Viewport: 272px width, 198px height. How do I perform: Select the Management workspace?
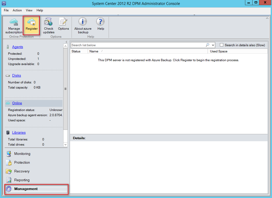tap(36, 189)
